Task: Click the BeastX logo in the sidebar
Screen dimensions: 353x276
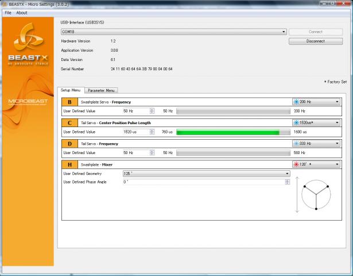Action: [x=28, y=44]
